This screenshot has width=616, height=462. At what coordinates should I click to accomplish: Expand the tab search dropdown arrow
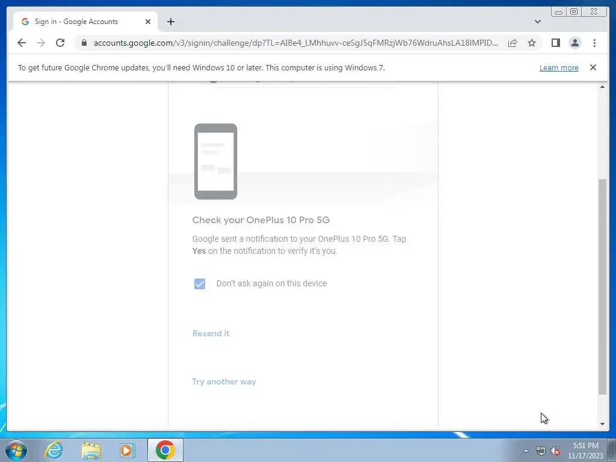[538, 22]
